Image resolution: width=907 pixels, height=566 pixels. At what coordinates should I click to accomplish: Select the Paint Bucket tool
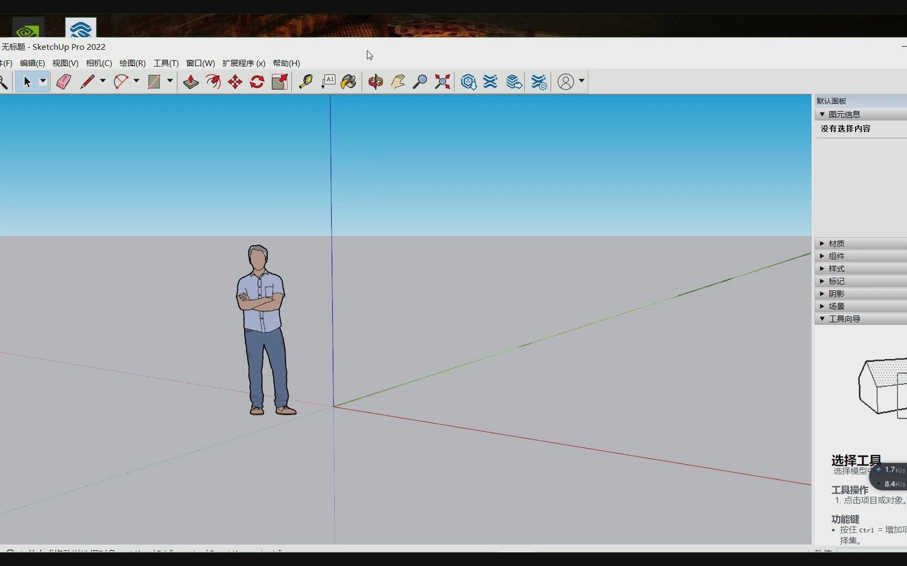[x=348, y=82]
